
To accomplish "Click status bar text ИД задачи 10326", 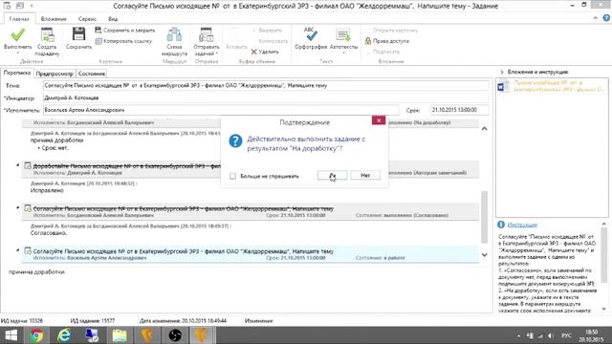I will [22, 321].
